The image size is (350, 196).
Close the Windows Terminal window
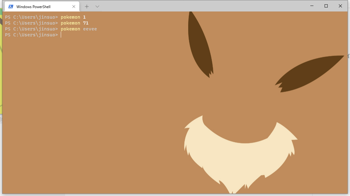[340, 6]
